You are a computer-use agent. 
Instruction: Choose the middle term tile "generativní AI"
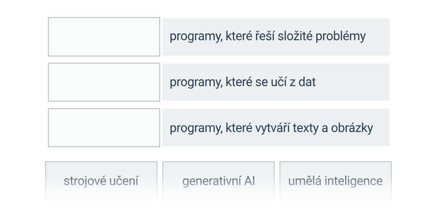pyautogui.click(x=218, y=180)
